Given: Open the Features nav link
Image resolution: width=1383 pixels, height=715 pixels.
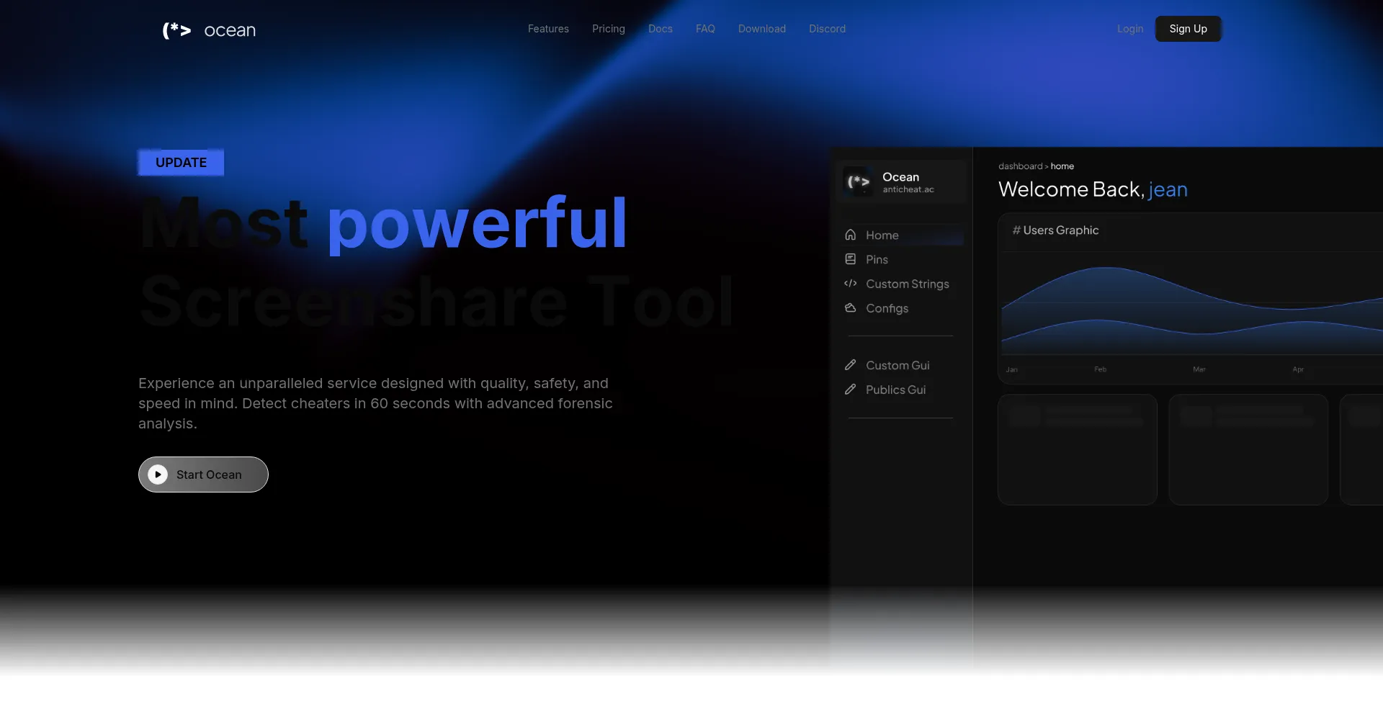Looking at the screenshot, I should click(548, 29).
